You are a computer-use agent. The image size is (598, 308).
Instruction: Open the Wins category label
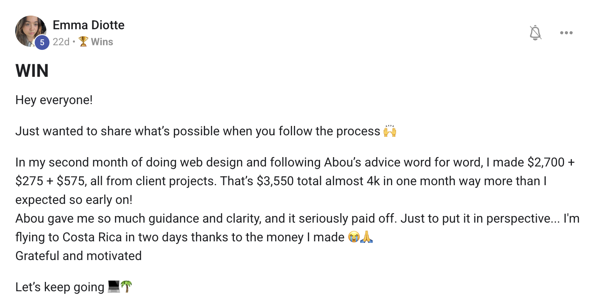point(102,42)
